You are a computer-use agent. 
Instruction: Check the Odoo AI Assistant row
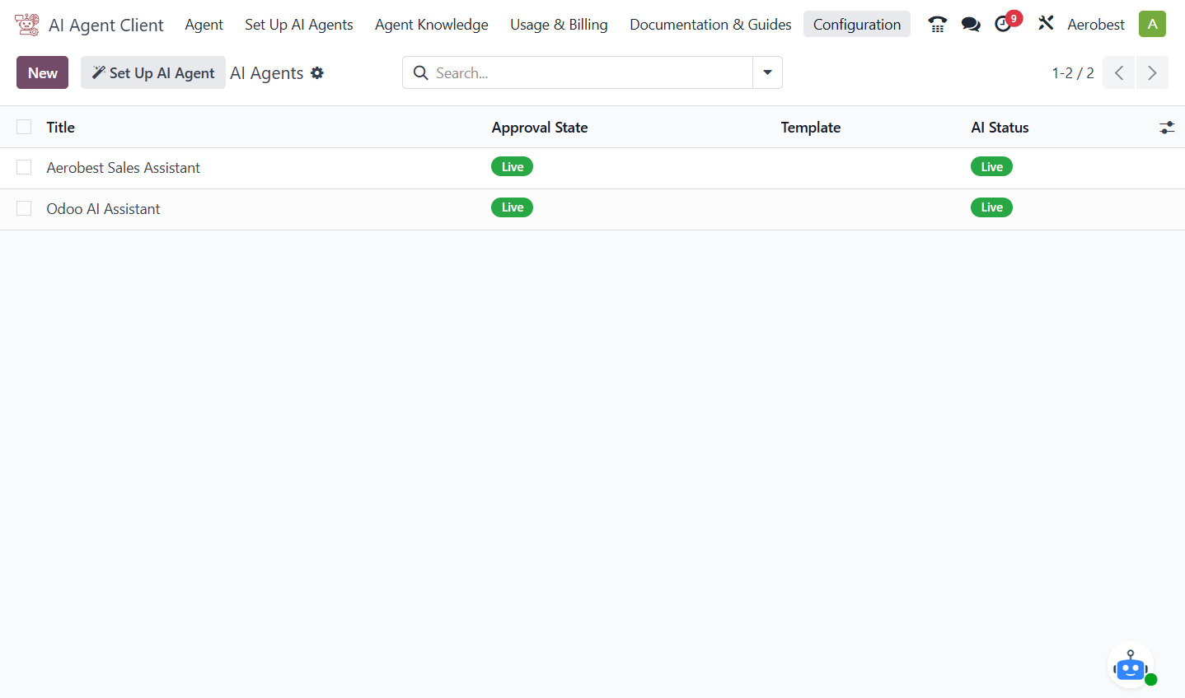(x=24, y=208)
